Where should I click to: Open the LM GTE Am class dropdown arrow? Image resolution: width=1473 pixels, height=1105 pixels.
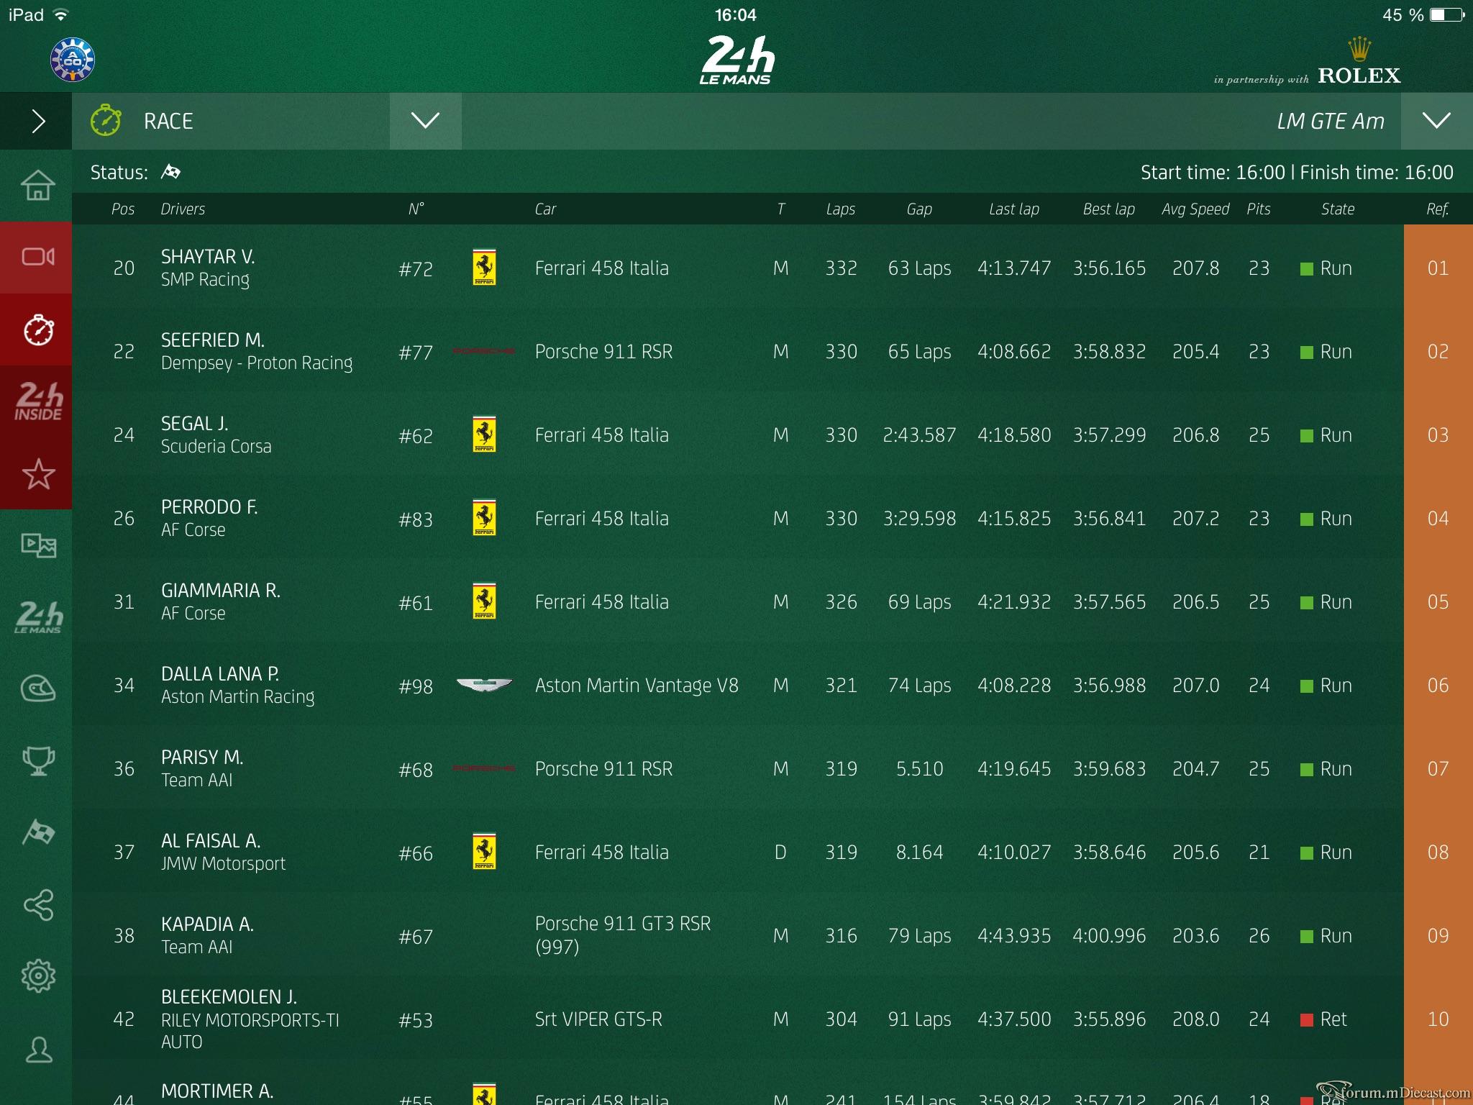click(x=1436, y=121)
